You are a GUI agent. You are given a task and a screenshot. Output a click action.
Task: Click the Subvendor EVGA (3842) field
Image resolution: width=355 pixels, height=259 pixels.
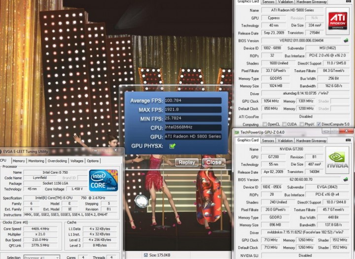(x=327, y=187)
